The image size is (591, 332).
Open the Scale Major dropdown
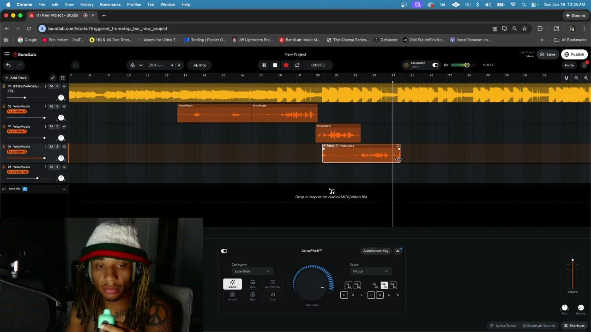(370, 271)
